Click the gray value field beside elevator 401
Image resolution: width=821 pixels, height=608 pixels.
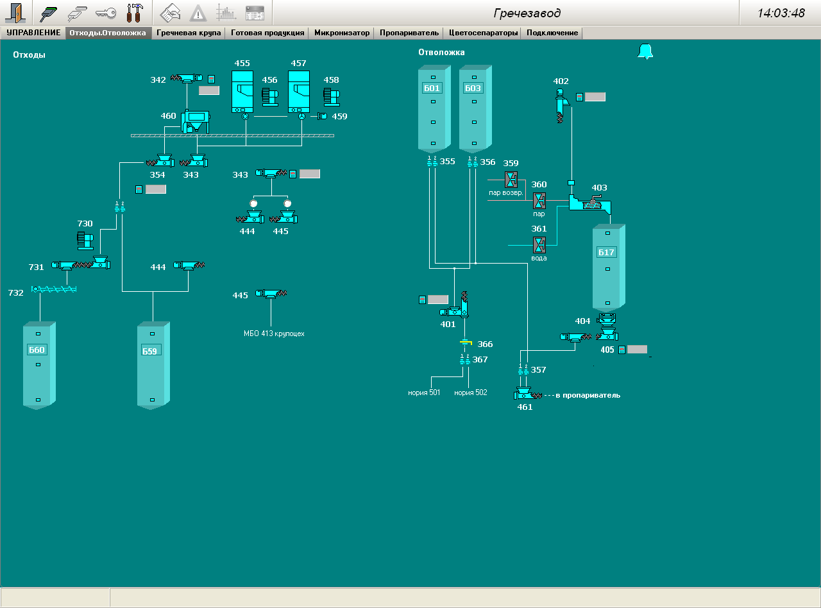pyautogui.click(x=438, y=300)
